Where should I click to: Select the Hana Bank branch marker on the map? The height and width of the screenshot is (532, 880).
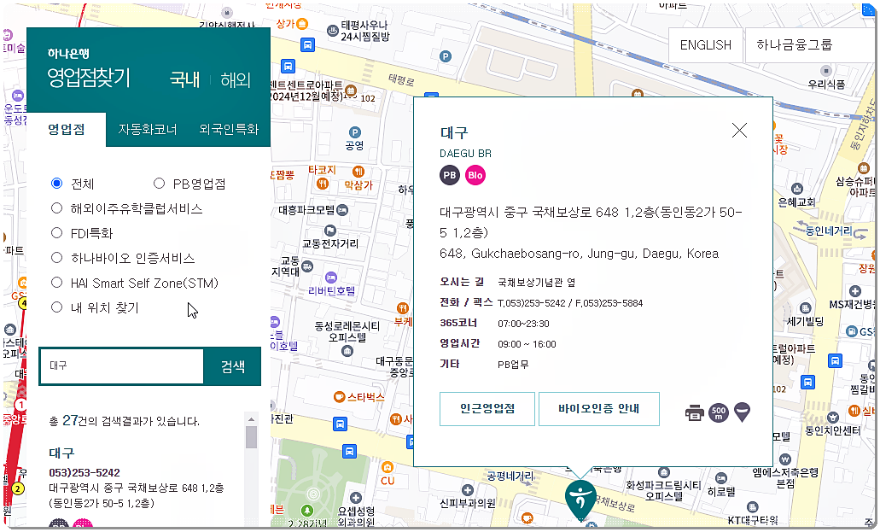[580, 498]
